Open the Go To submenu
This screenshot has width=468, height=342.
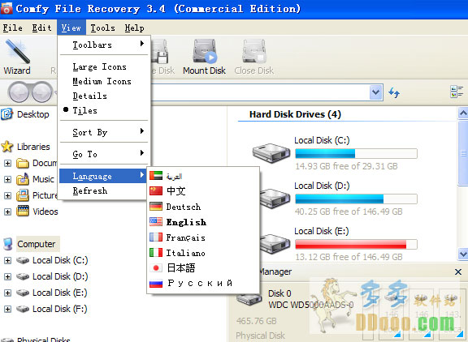(104, 154)
